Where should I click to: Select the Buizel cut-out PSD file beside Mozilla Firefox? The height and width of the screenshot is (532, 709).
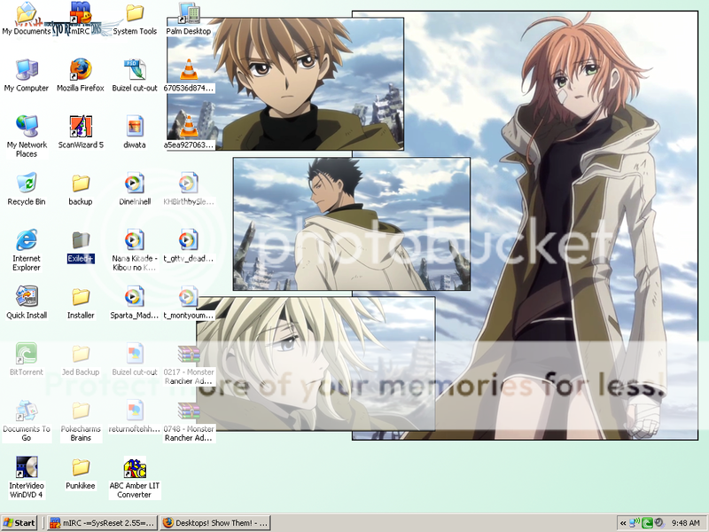[x=135, y=75]
